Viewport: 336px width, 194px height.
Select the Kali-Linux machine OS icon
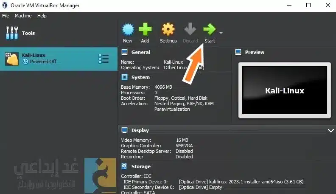12,59
